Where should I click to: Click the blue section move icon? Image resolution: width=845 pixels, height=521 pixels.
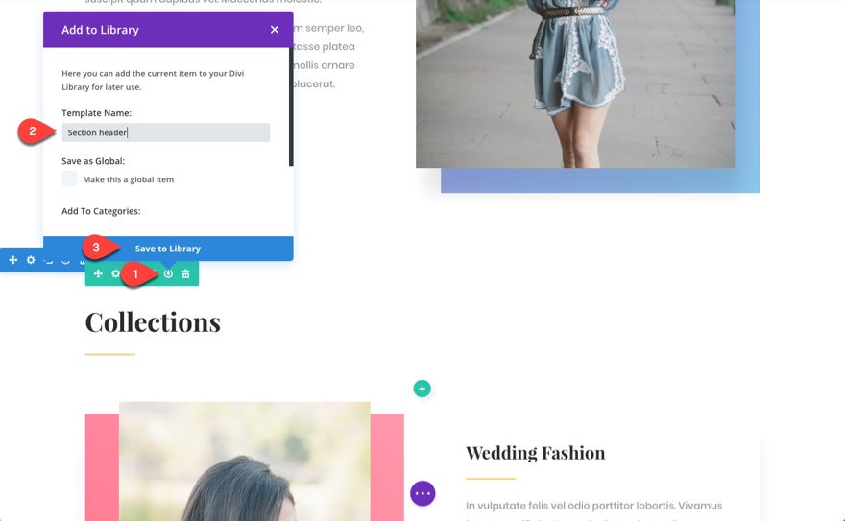pyautogui.click(x=12, y=260)
